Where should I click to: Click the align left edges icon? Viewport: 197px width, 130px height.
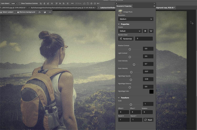tap(41, 3)
